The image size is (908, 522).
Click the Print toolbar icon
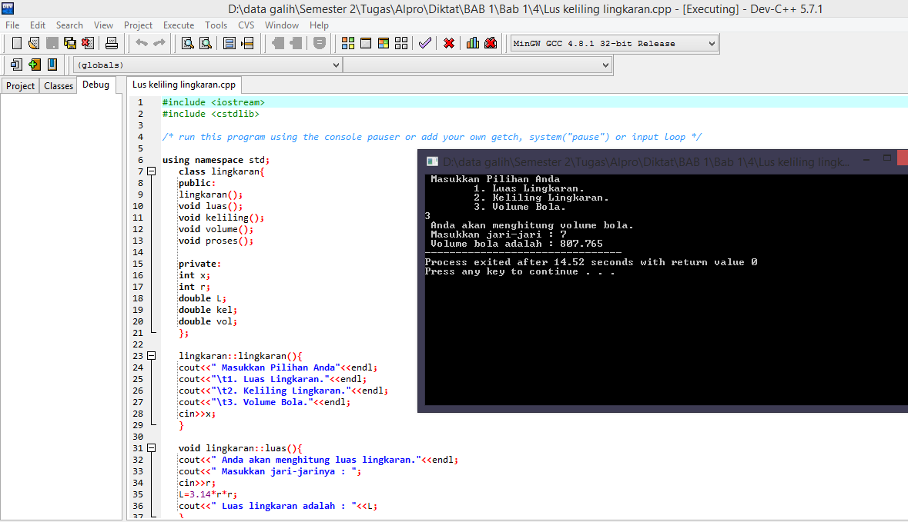click(111, 43)
